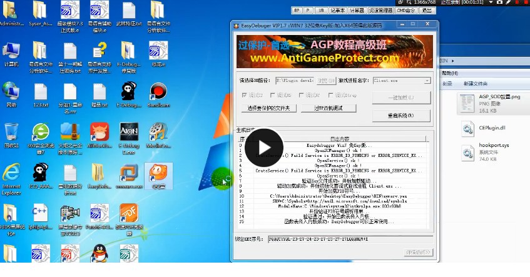Click the 浏览(D) browse button
Screen dimensions: 530x277
point(326,81)
